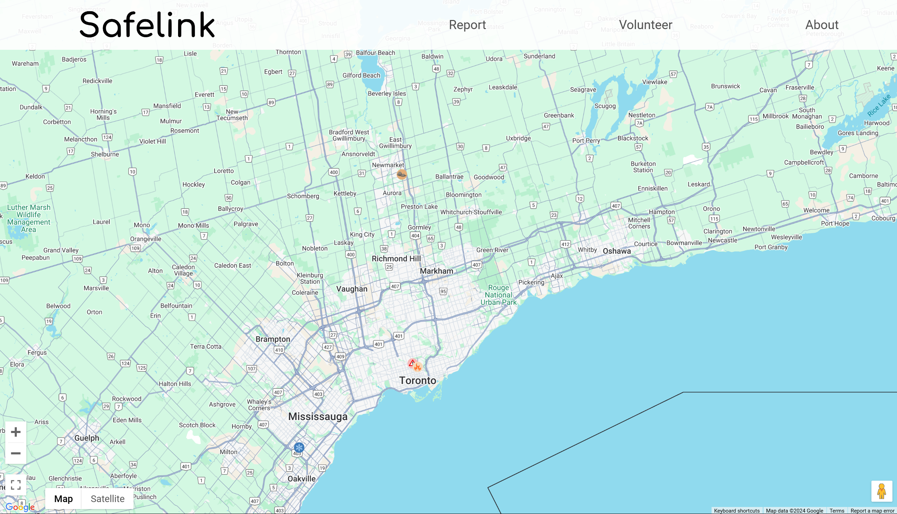Viewport: 897px width, 514px height.
Task: Click the red warning triangle marker
Action: pos(412,363)
